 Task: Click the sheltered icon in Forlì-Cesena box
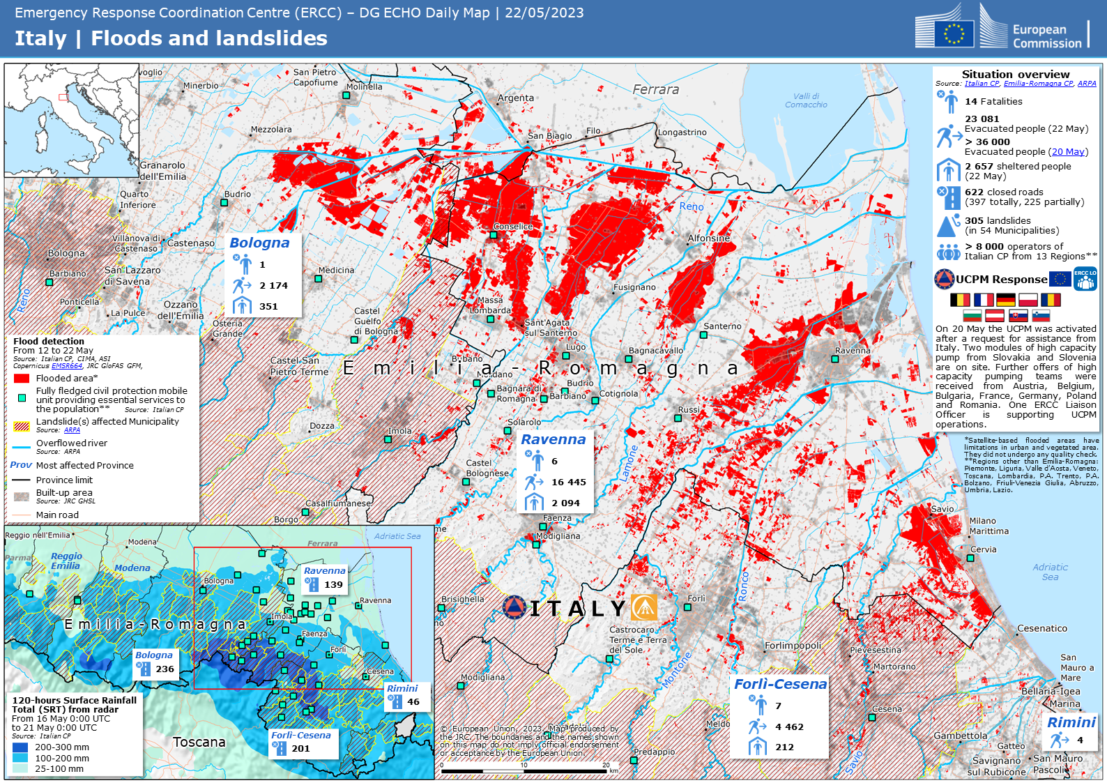pos(758,747)
